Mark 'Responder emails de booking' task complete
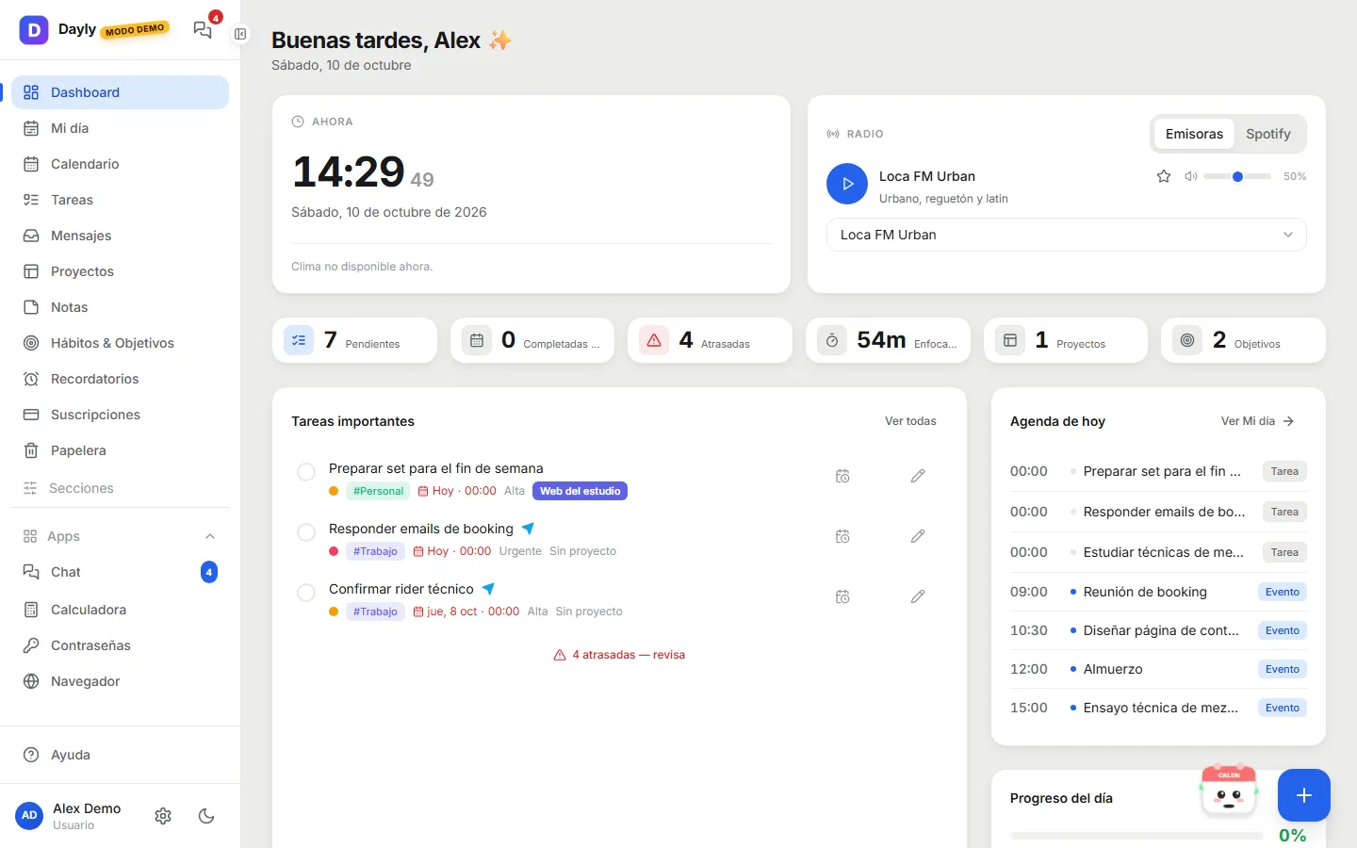Screen dimensions: 1357x848 click(306, 532)
